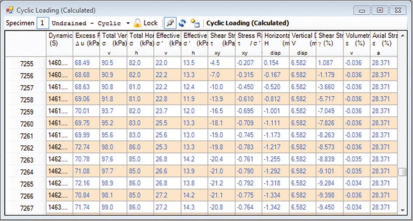Click the blue refresh arrows icon
This screenshot has height=221, width=413.
pos(182,23)
